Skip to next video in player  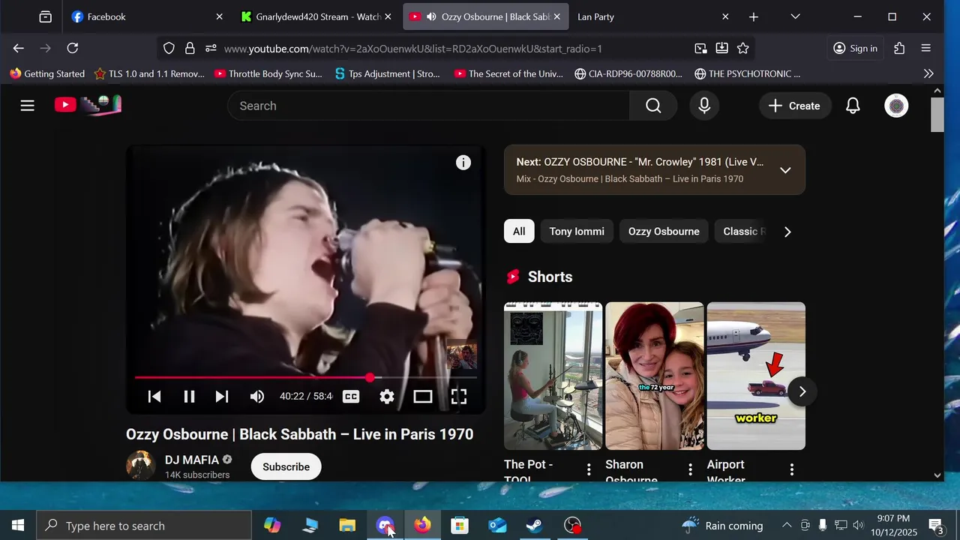click(x=222, y=397)
